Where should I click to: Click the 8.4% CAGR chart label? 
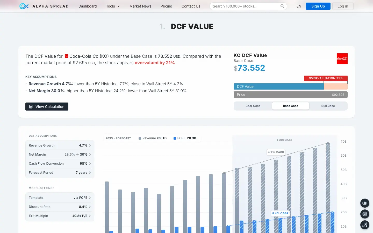[x=280, y=213]
